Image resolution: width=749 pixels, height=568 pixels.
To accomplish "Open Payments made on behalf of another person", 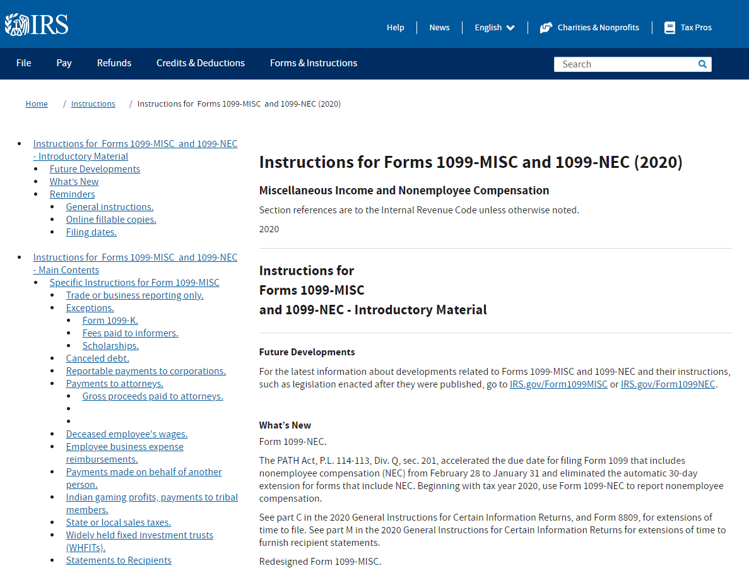I will (x=144, y=478).
